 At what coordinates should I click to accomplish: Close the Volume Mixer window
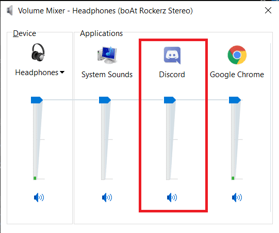point(268,10)
